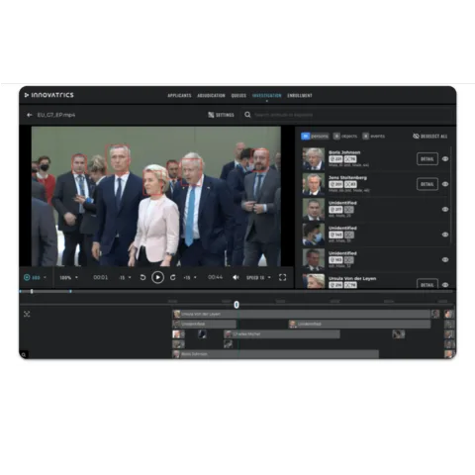Toggle eye icon for Ursula Von der Leyen

[445, 285]
